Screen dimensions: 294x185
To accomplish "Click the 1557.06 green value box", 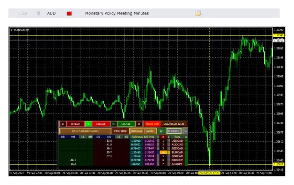I will click(126, 124).
